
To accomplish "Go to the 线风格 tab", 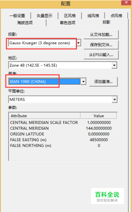I will tap(93, 16).
